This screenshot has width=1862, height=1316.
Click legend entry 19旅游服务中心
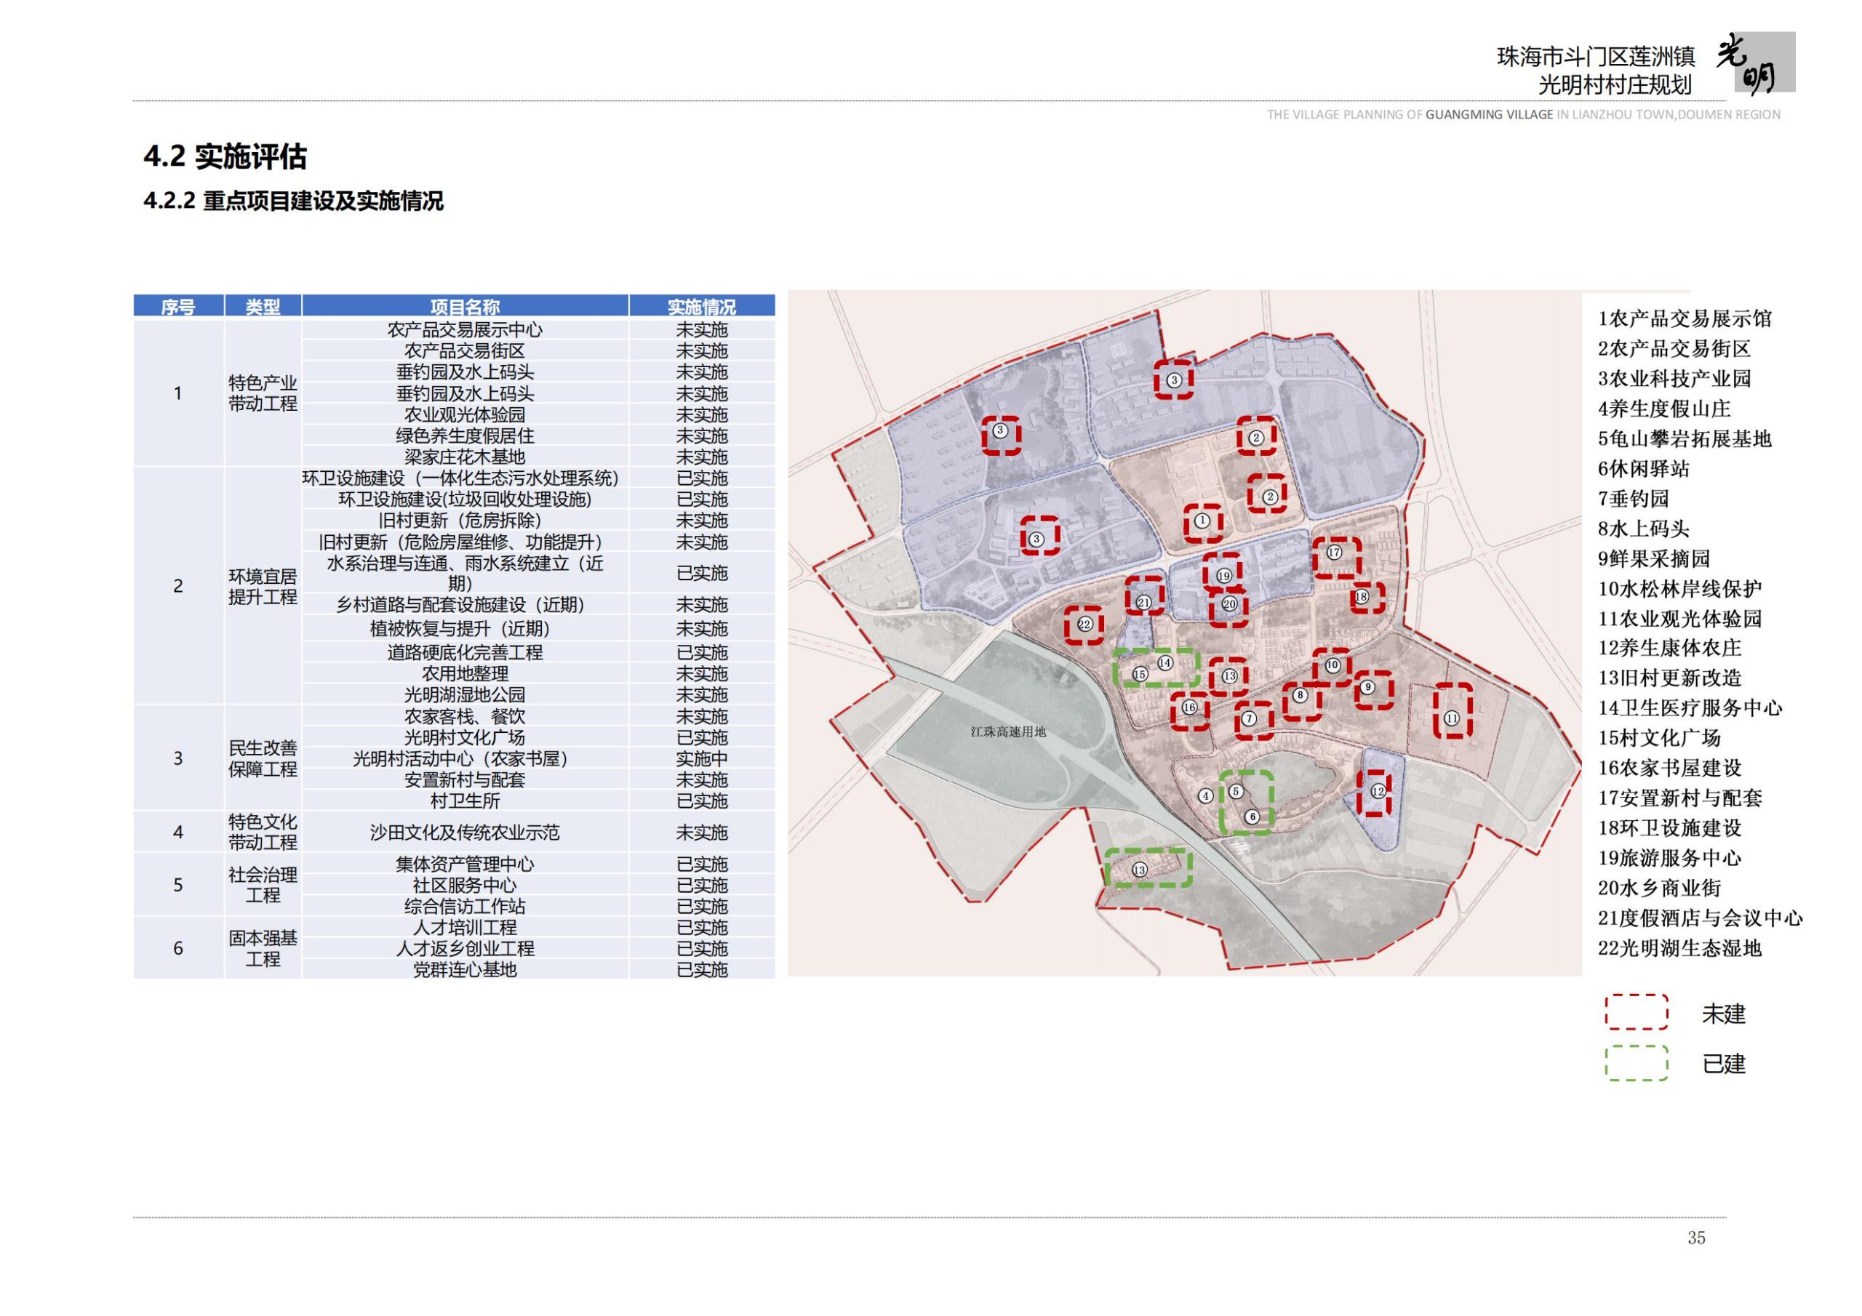point(1670,858)
